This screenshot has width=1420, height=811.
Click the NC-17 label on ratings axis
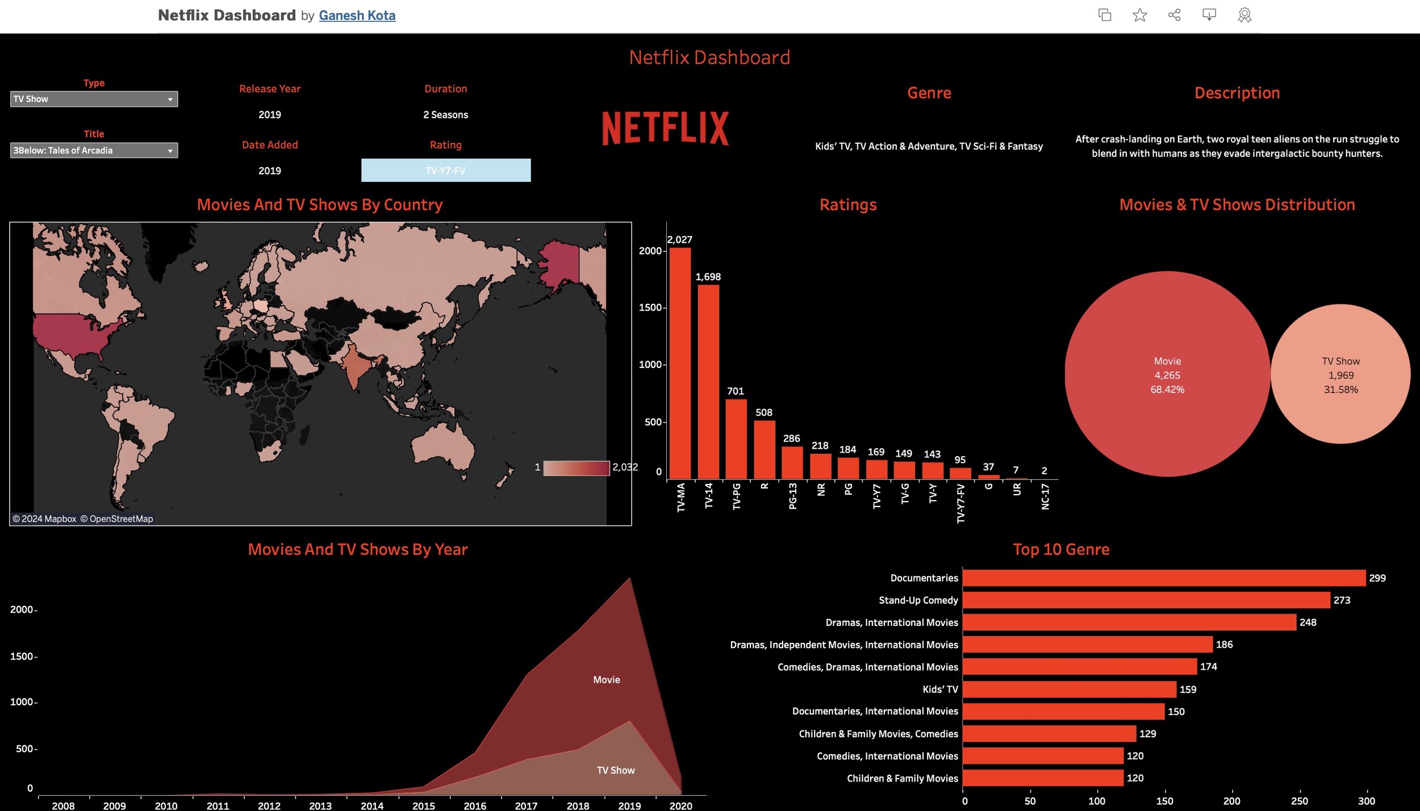[1045, 496]
